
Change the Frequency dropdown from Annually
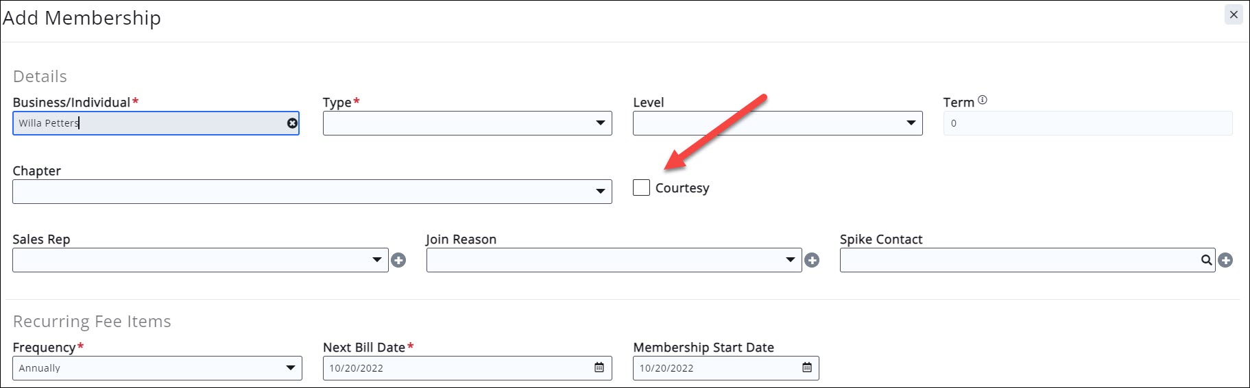click(157, 368)
